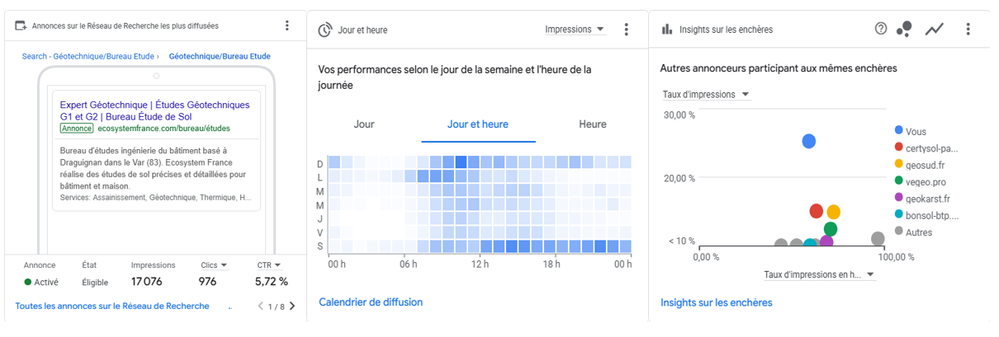The height and width of the screenshot is (337, 999).
Task: Open the Impressions metric dropdown
Action: (x=575, y=30)
